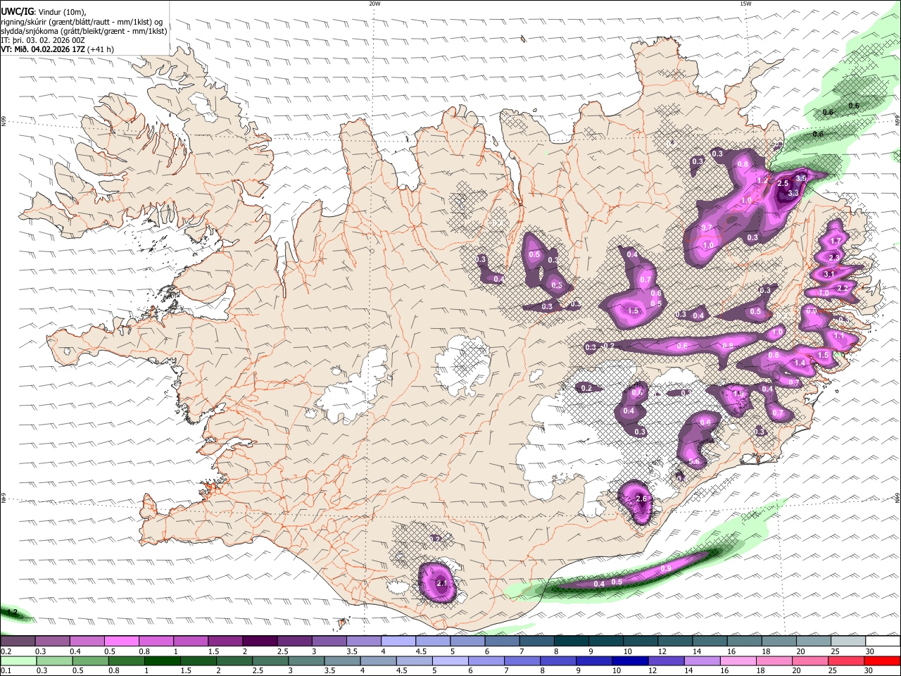Pick dark purple snow swatch between 2 and 2.5
Screen dimensions: 901x676
point(260,641)
